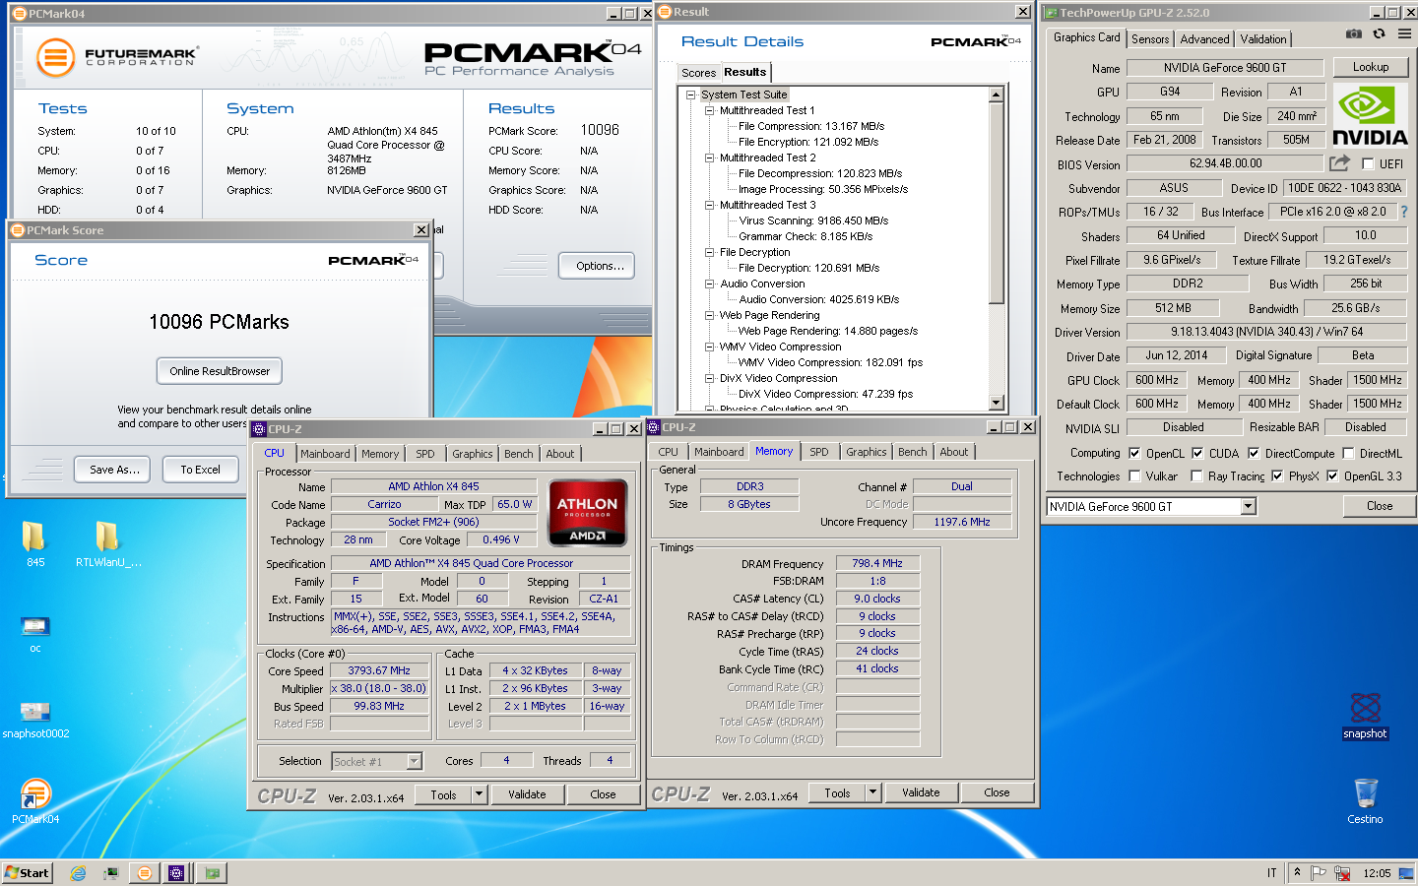Open Socket #1 selection dropdown in CPU-Z
Screen dimensions: 1418x886
pos(415,761)
